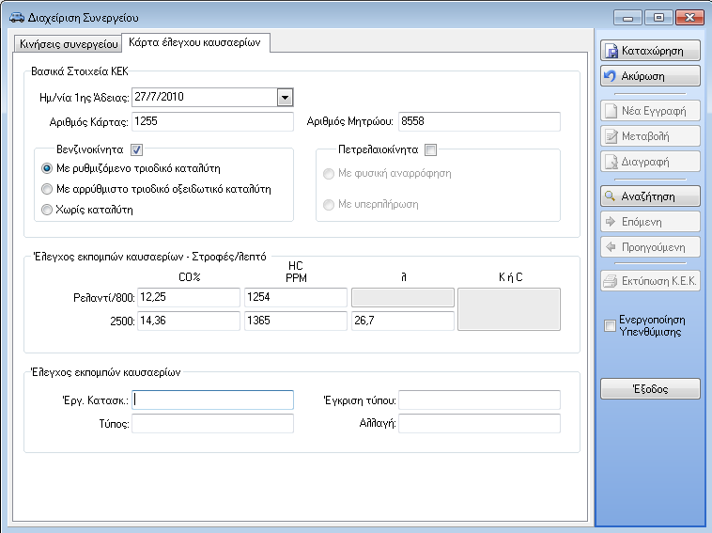Viewport: 712px width, 533px height.
Task: Click the Αριθμός Μητρώου field
Action: (x=479, y=121)
